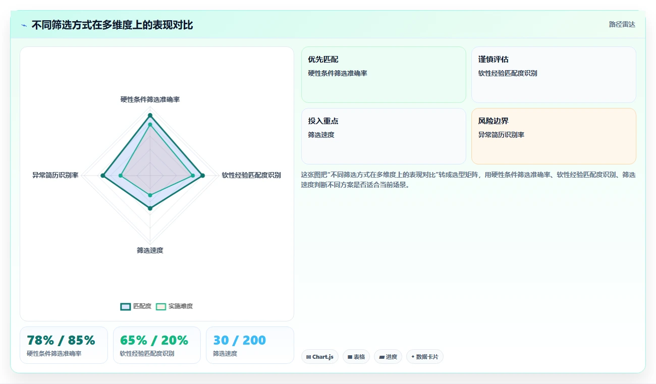The height and width of the screenshot is (384, 656).
Task: Click the radar axis label 硬性条件筛选准确率
Action: (150, 99)
